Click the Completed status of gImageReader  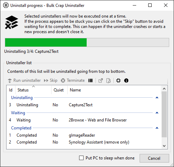26,135
